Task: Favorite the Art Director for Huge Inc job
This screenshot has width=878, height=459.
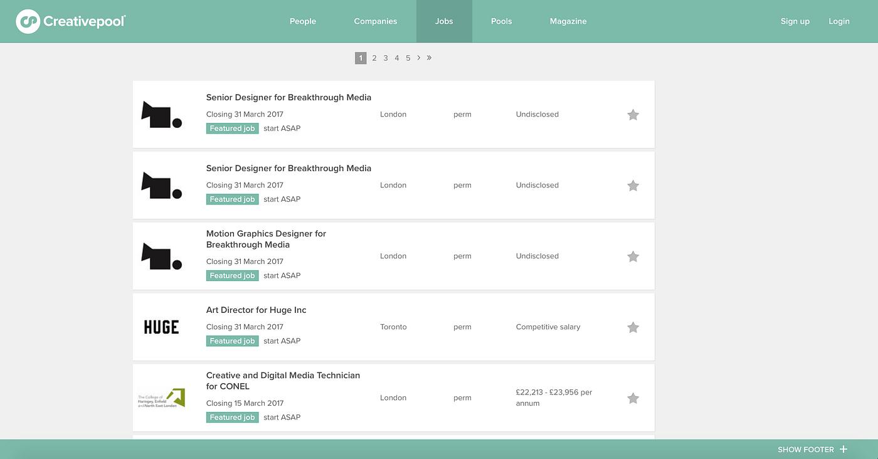Action: tap(633, 327)
